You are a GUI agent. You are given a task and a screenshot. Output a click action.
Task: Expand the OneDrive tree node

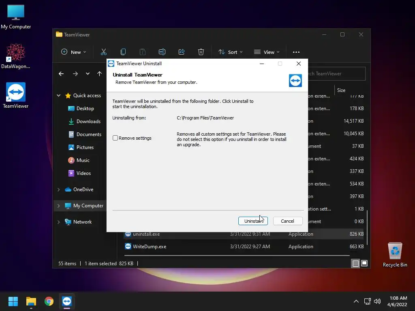pos(58,190)
